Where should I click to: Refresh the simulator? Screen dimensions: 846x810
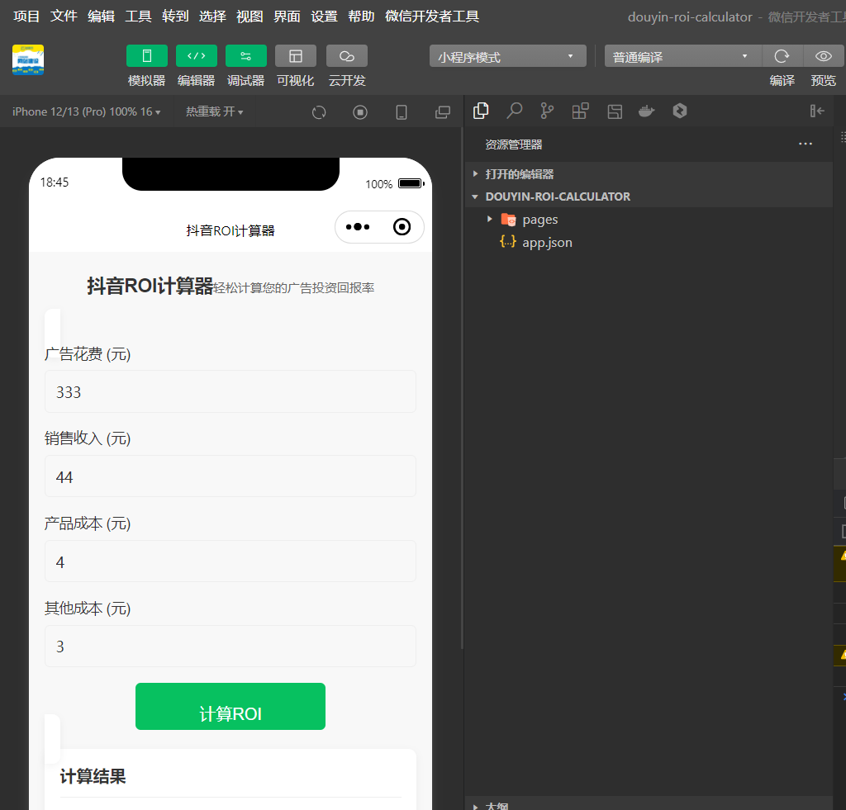pyautogui.click(x=319, y=112)
